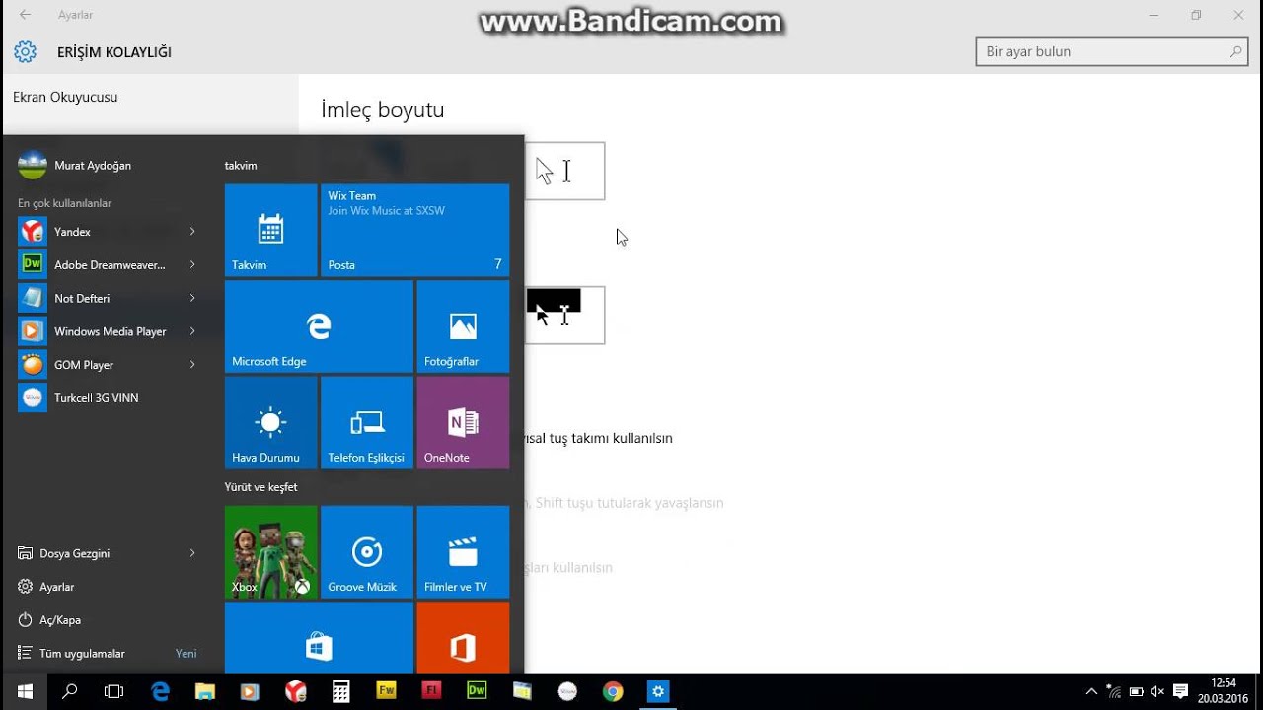Image resolution: width=1263 pixels, height=710 pixels.
Task: Open Adobe Fireworks from the taskbar
Action: point(386,692)
